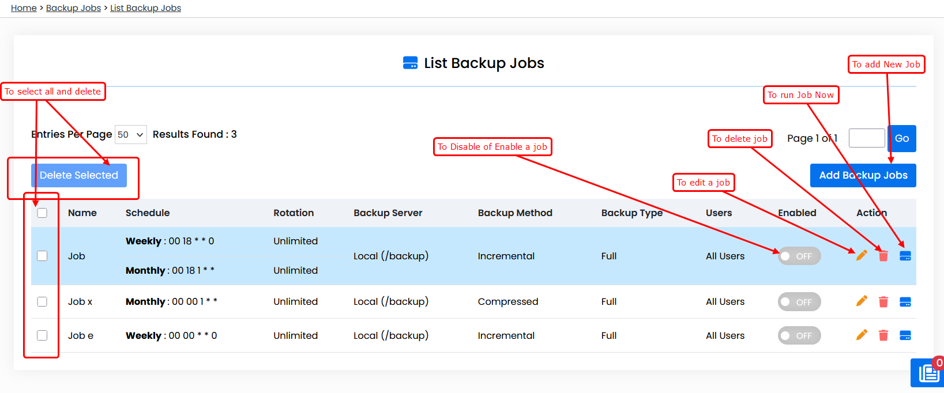
Task: Click the Add Backup Jobs button
Action: [863, 175]
